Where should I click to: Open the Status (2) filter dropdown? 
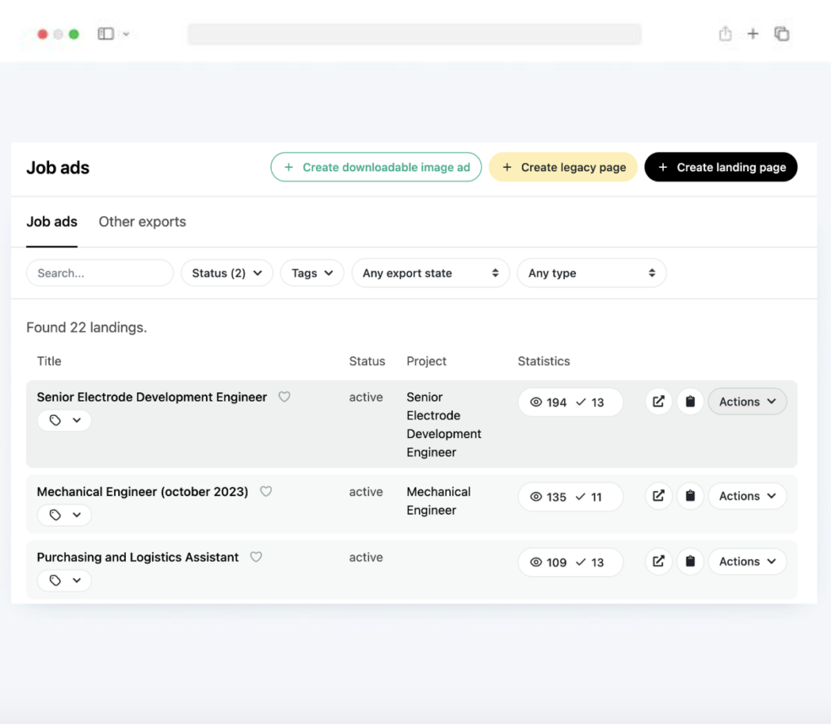tap(226, 273)
